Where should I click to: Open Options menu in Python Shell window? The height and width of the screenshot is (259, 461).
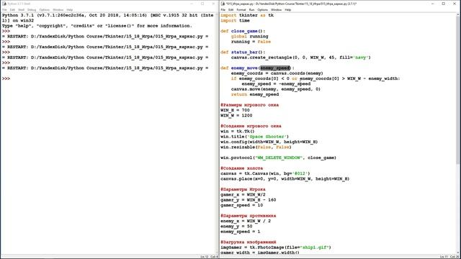click(x=45, y=9)
